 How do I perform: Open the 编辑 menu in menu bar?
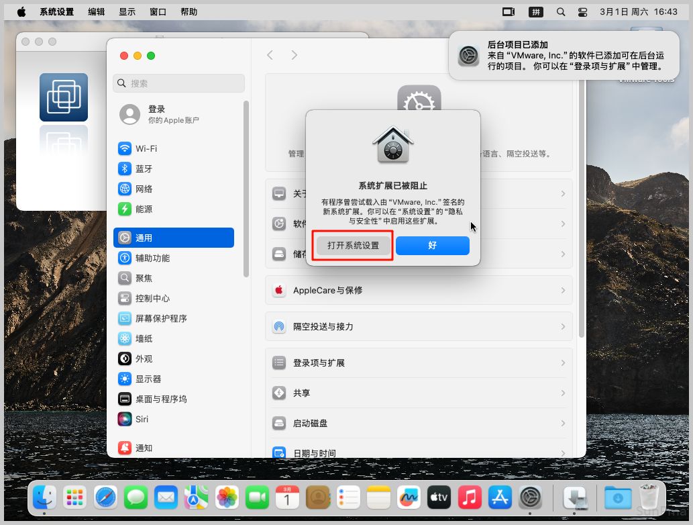pos(96,11)
